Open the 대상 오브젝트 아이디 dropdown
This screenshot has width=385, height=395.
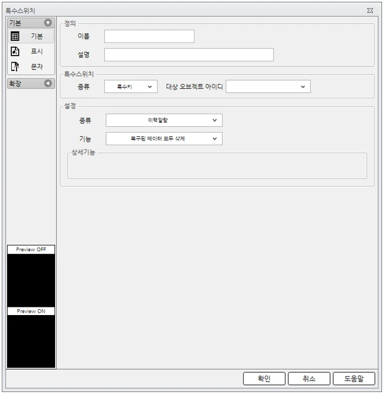[268, 87]
